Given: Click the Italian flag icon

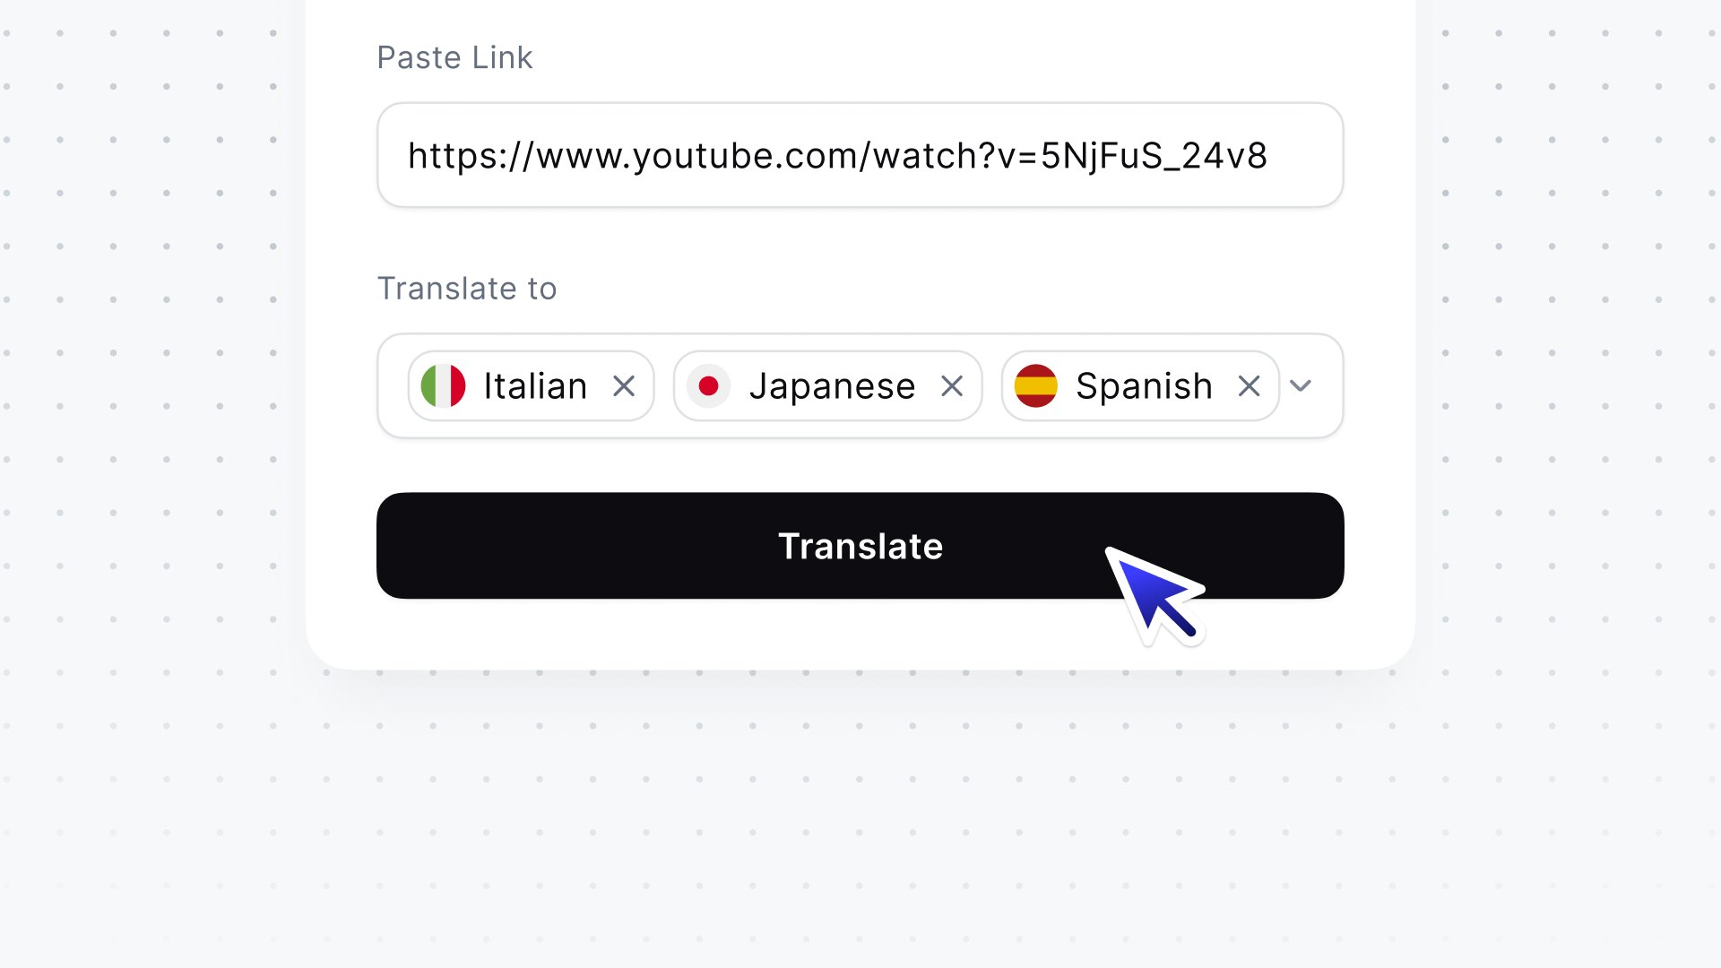Looking at the screenshot, I should click(x=444, y=386).
